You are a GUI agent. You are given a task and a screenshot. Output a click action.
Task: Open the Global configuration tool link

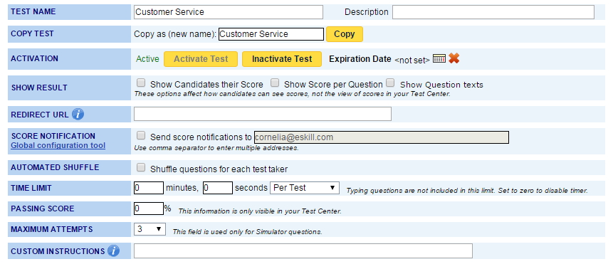tap(58, 145)
